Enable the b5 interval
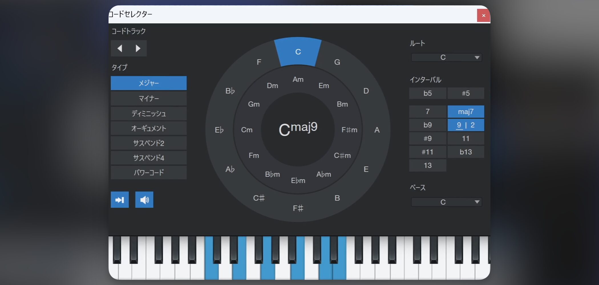The width and height of the screenshot is (599, 285). coord(427,93)
